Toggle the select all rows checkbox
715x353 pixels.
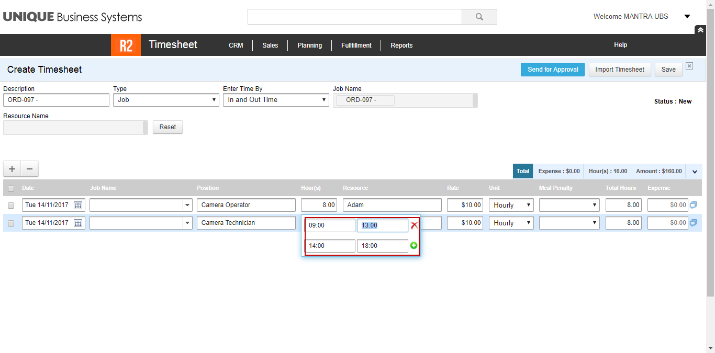coord(11,188)
